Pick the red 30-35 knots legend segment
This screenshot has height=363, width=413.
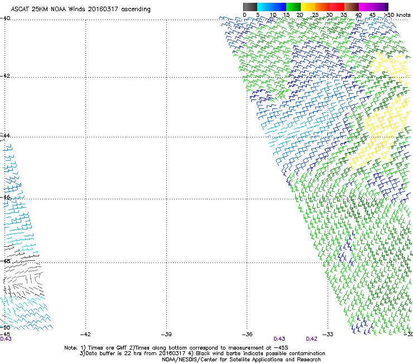point(337,7)
